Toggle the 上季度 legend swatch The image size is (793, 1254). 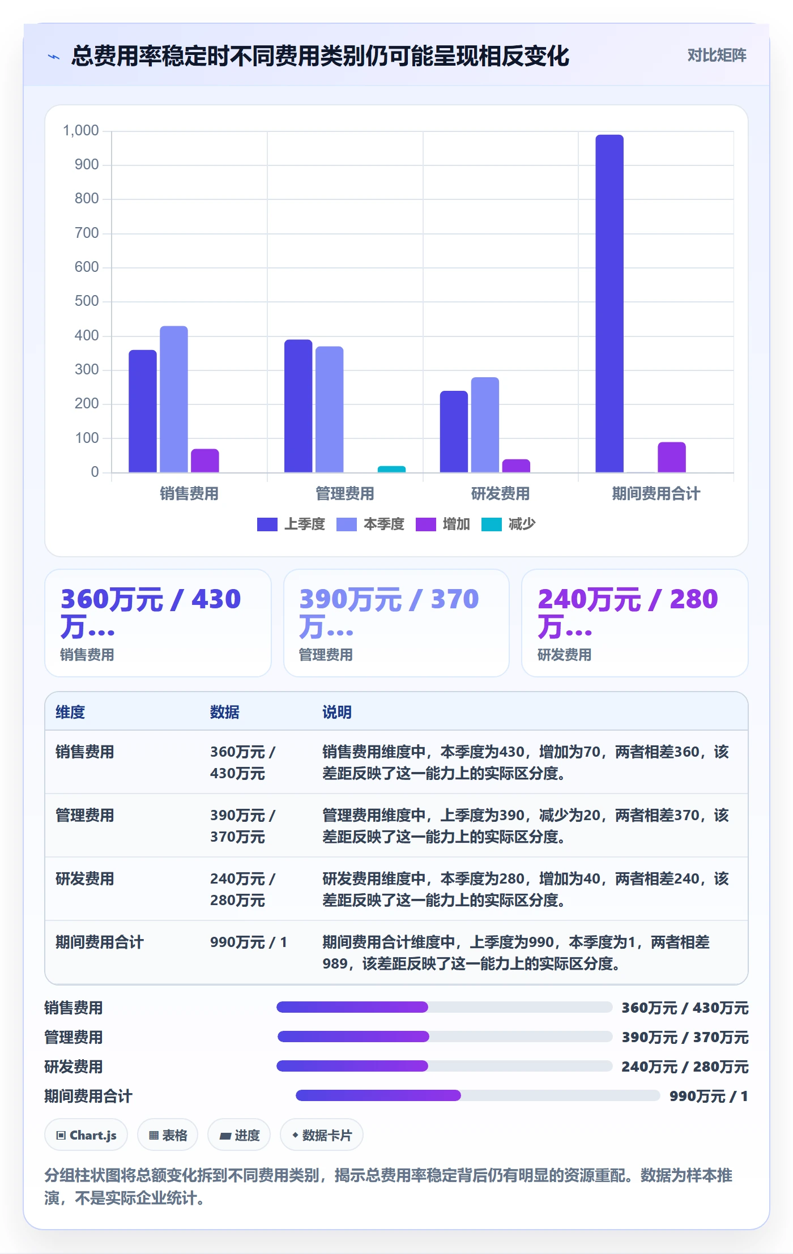point(267,524)
